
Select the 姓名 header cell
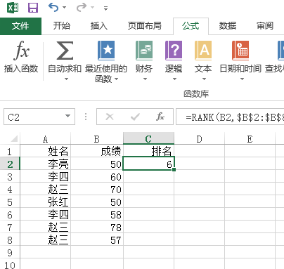pyautogui.click(x=46, y=151)
